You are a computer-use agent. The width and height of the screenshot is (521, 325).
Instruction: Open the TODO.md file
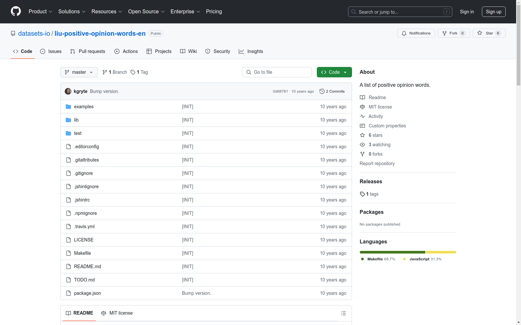(84, 280)
